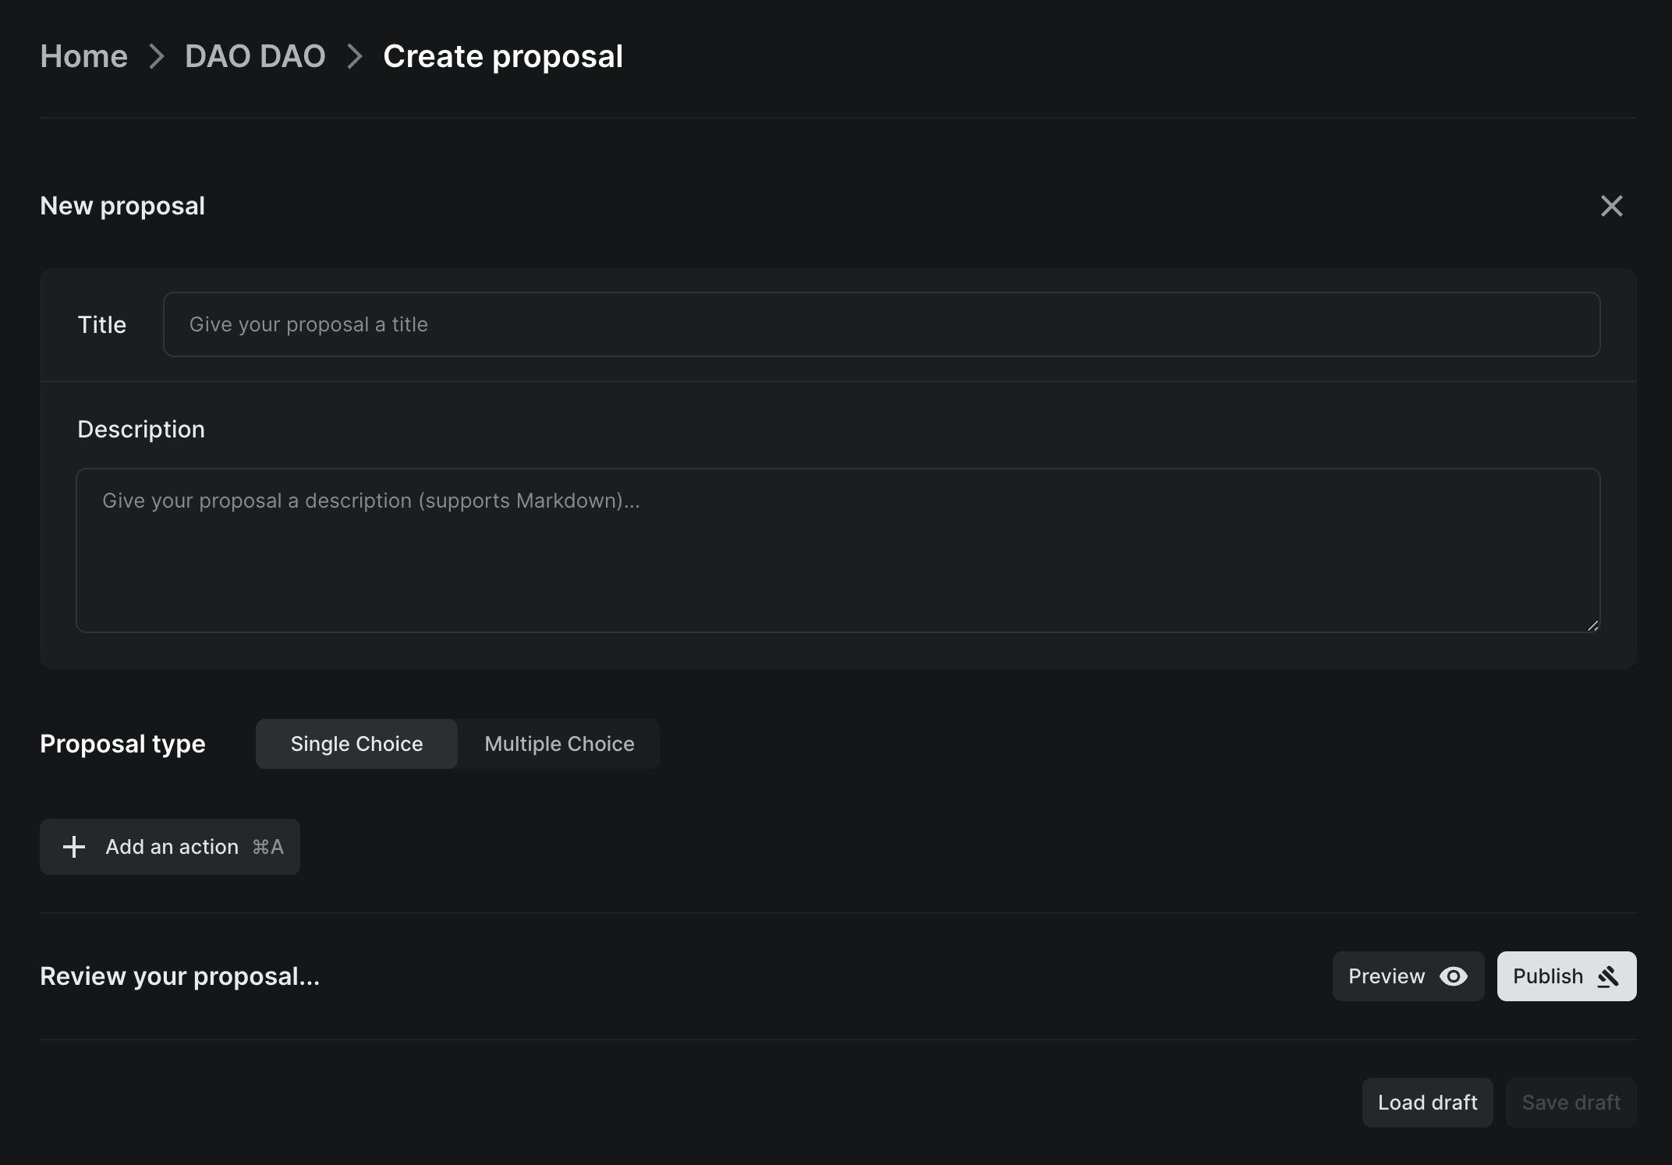The width and height of the screenshot is (1672, 1165).
Task: Click the gavel icon in Publish
Action: pyautogui.click(x=1609, y=976)
